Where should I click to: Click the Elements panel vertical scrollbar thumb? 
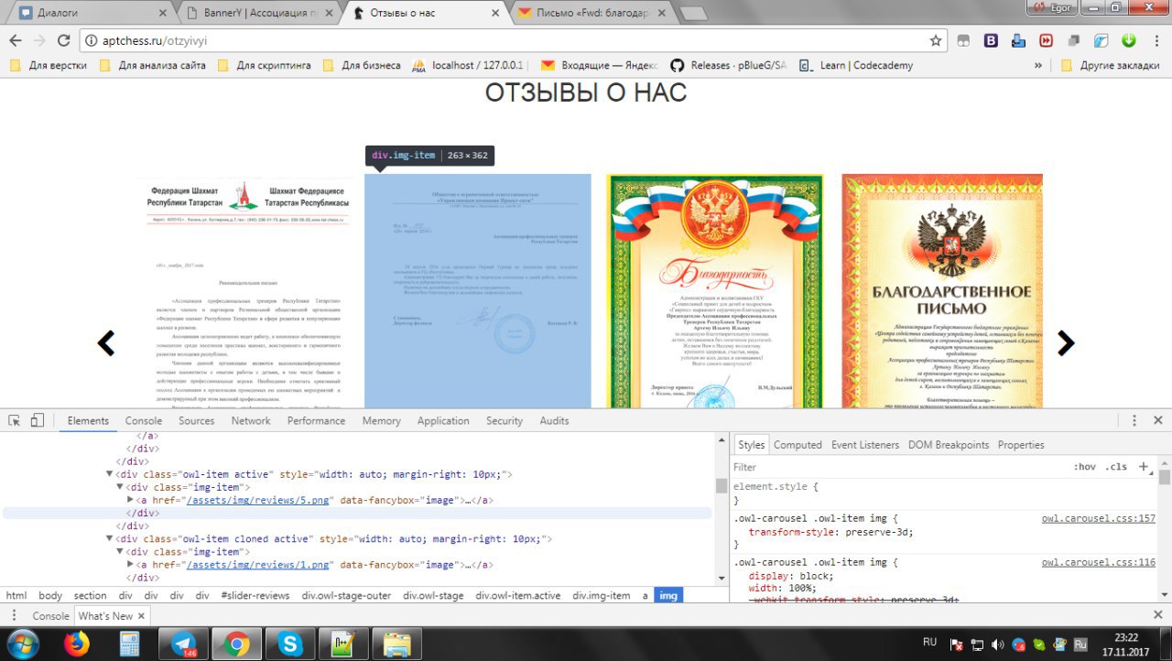pos(721,485)
